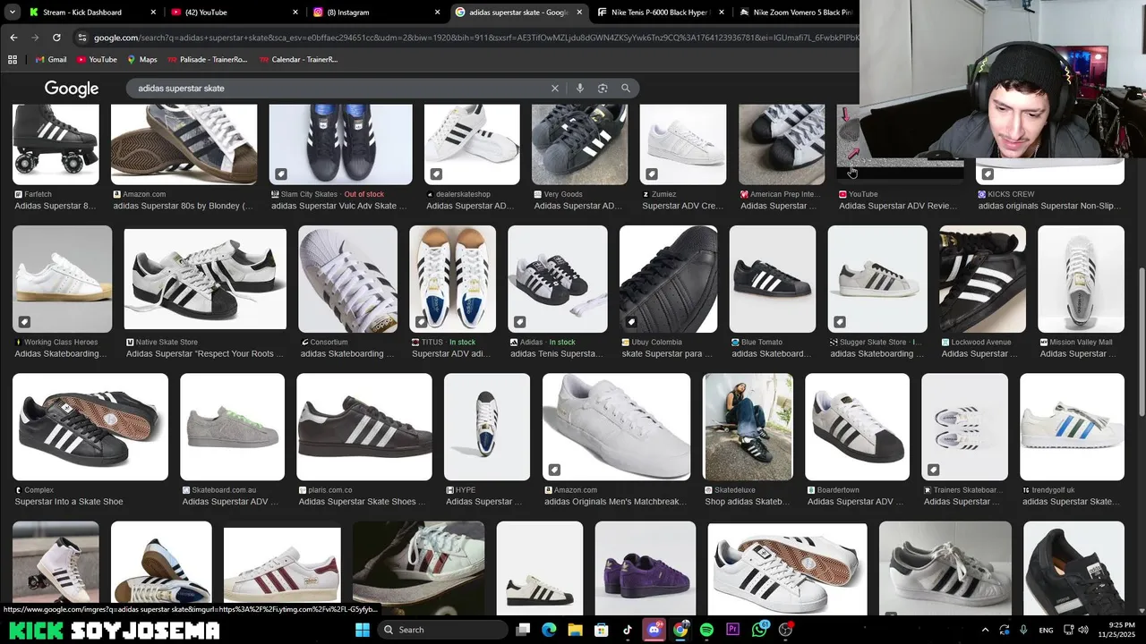Screen dimensions: 1146x644
Task: Open the Ubuy Colombia black shoe image
Action: pyautogui.click(x=668, y=279)
